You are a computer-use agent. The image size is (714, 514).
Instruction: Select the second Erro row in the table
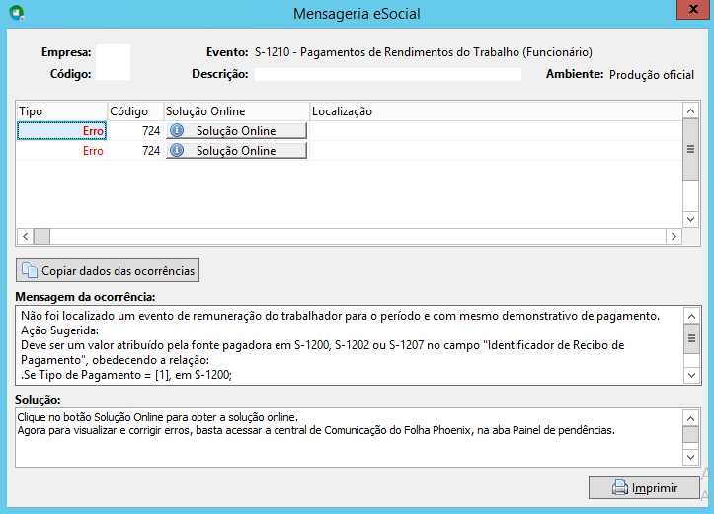[61, 151]
